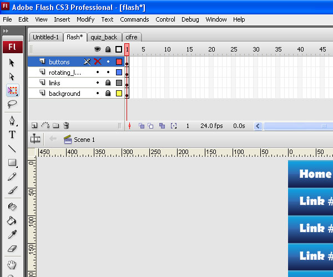Open the Control menu
Viewport: 333px width, 277px height.
click(x=165, y=19)
